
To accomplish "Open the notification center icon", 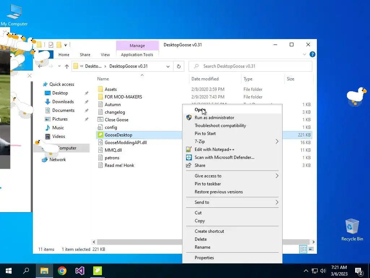I will 359,271.
